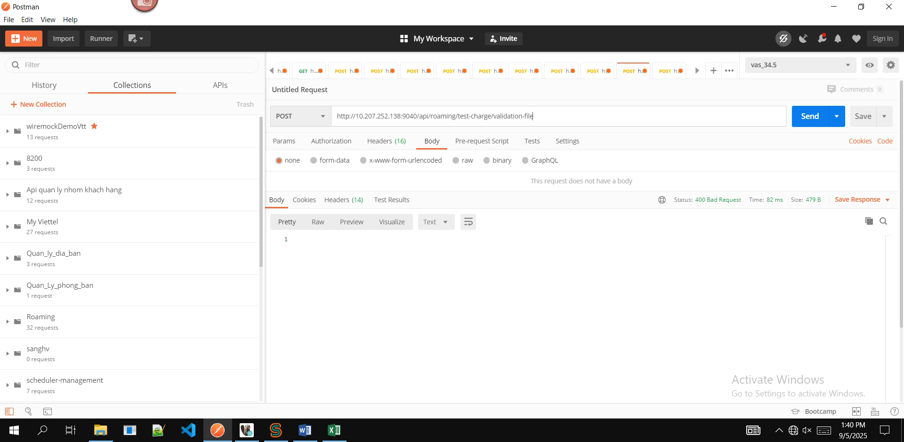Click the environment quick look eye icon
904x442 pixels.
point(869,65)
